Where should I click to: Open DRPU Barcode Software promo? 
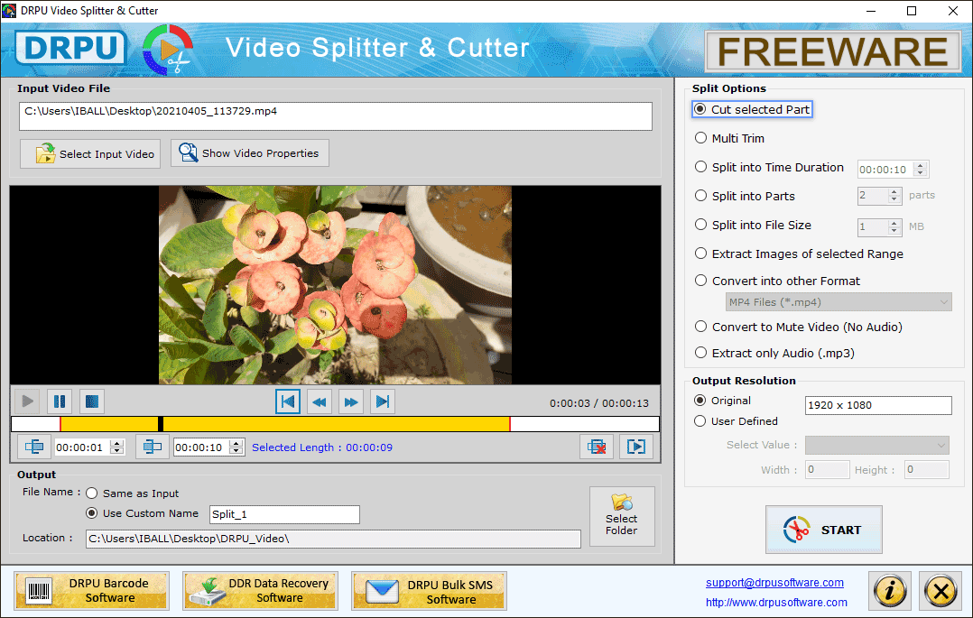(92, 591)
